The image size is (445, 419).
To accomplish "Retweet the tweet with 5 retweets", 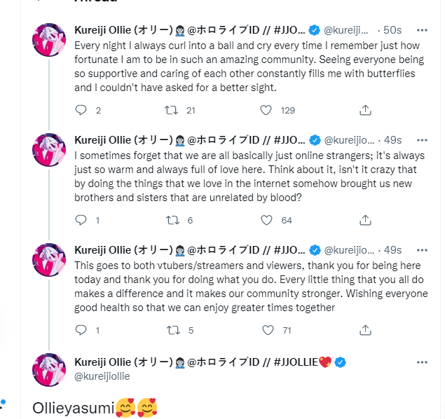I will [x=170, y=330].
